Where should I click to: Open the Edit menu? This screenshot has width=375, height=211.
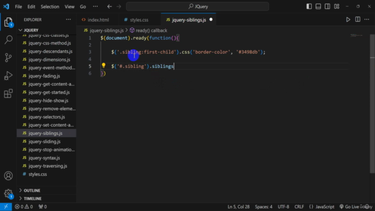coord(31,6)
